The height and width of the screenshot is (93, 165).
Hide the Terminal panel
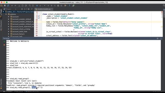click(x=161, y=38)
